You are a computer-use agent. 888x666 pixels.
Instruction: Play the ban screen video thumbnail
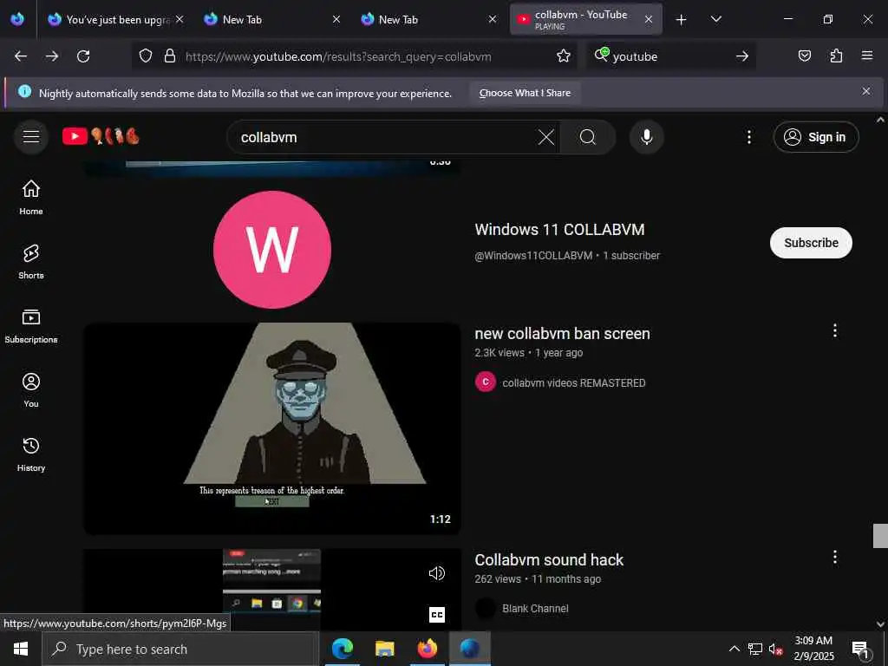(x=271, y=428)
